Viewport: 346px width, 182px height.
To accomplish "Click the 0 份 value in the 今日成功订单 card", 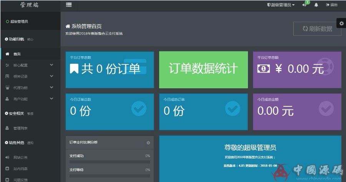I will tap(174, 111).
